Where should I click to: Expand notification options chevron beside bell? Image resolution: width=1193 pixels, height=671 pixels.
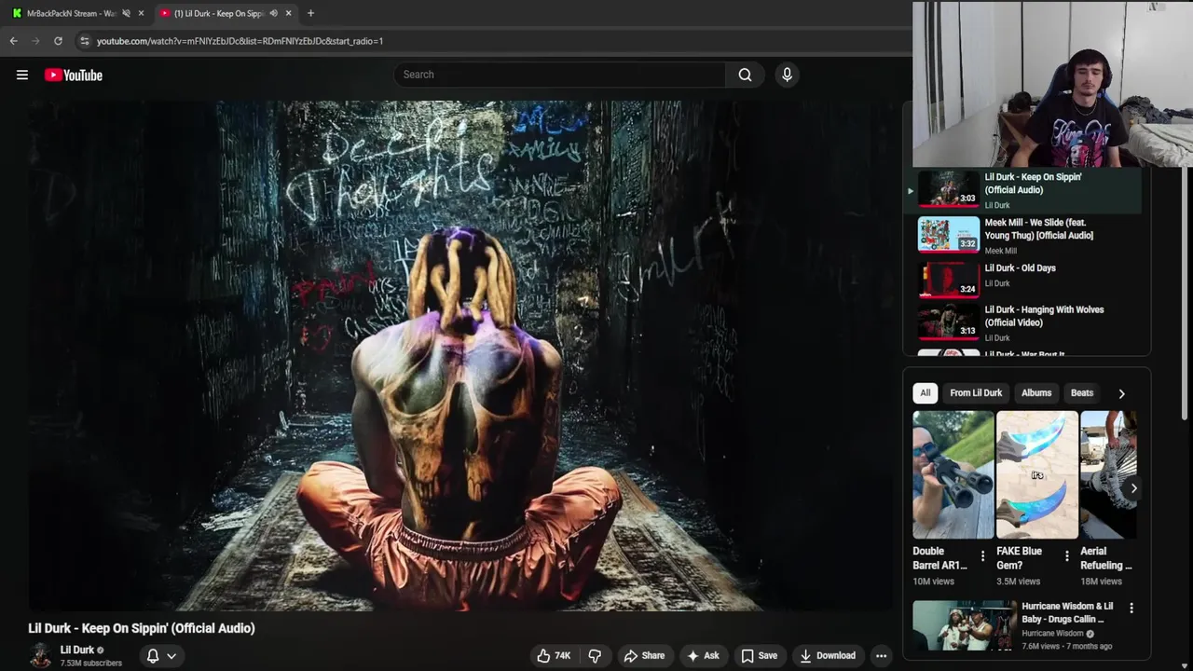(171, 655)
